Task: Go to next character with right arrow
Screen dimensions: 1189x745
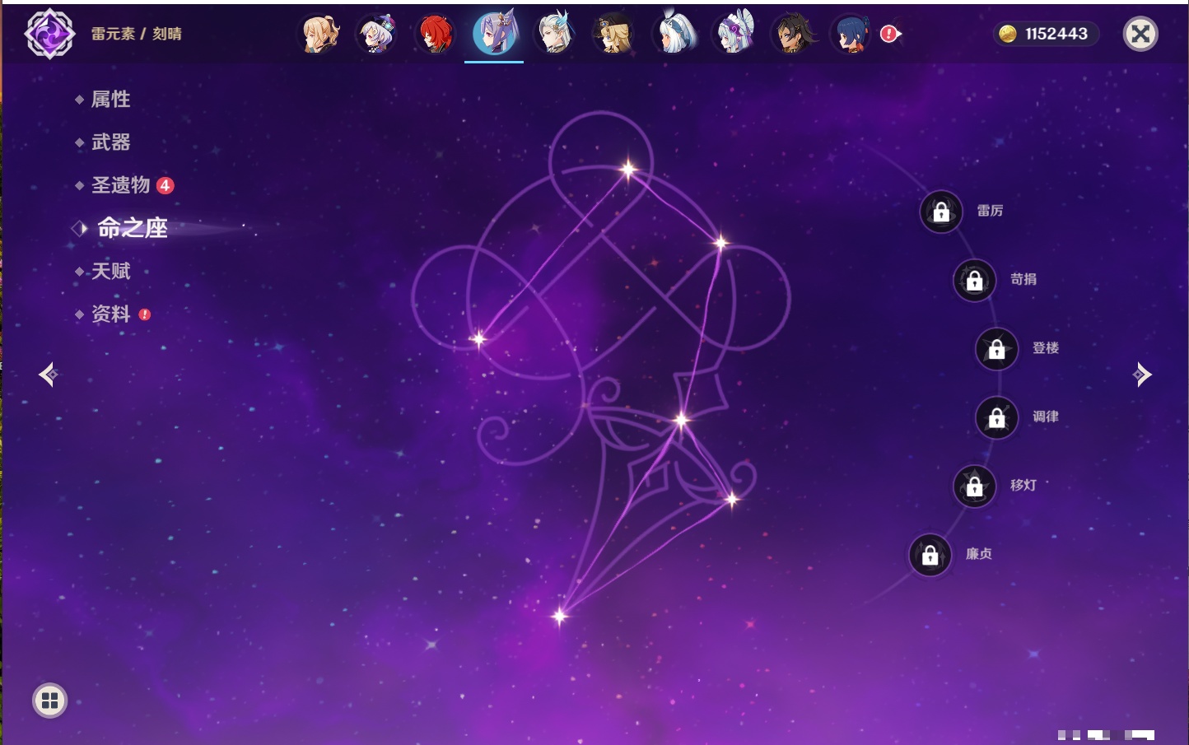Action: [1142, 375]
